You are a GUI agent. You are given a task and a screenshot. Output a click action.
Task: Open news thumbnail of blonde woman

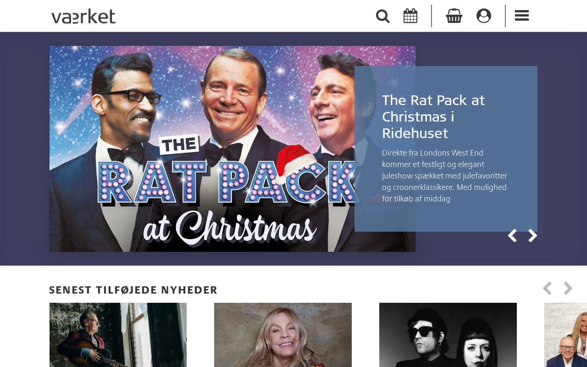point(283,335)
